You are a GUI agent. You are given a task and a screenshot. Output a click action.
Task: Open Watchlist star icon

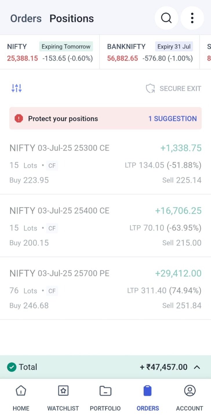coord(63,391)
